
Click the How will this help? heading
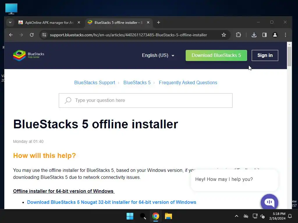tap(45, 156)
